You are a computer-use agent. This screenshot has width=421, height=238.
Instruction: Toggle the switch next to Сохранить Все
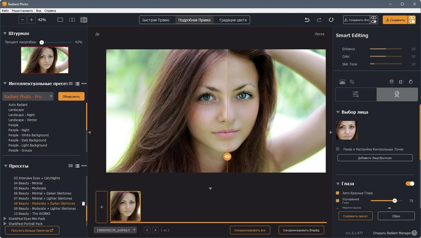point(374,20)
